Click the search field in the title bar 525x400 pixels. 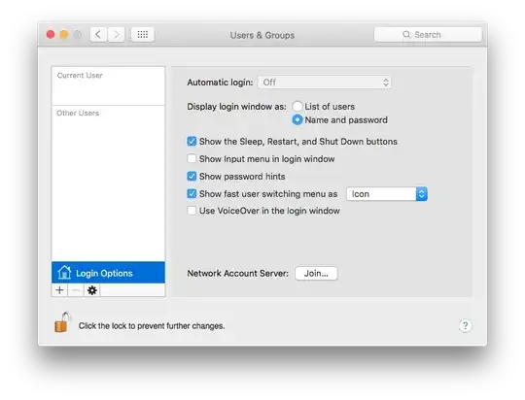coord(428,34)
